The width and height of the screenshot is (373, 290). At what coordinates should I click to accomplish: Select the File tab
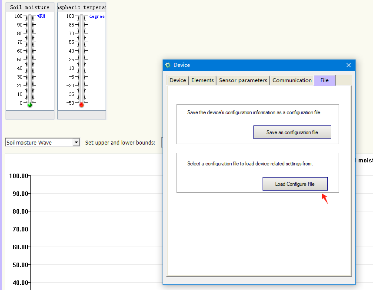(324, 80)
